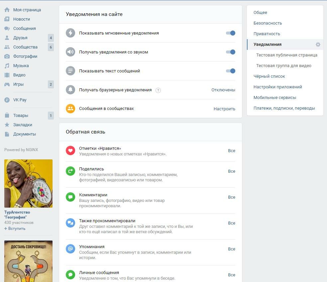The height and width of the screenshot is (282, 327).
Task: Click the help question mark icon
Action: click(158, 90)
